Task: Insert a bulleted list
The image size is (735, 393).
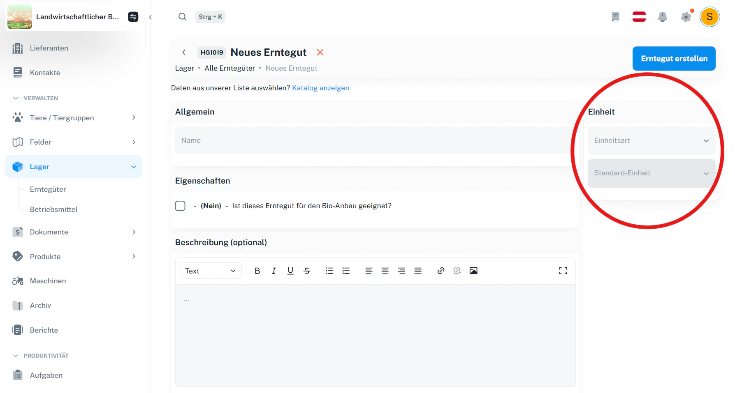Action: click(x=329, y=271)
